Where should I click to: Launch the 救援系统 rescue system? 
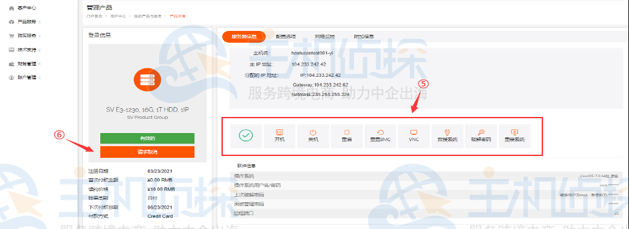pyautogui.click(x=447, y=136)
